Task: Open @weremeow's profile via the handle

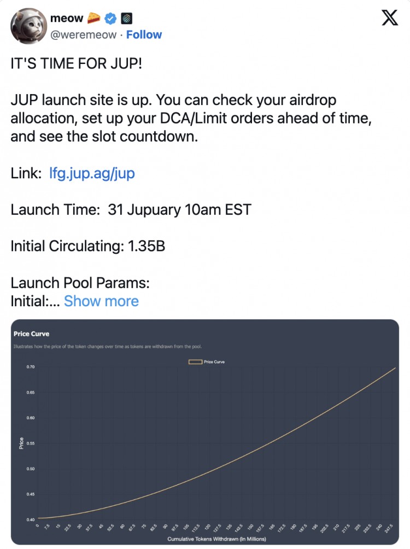Action: [85, 34]
